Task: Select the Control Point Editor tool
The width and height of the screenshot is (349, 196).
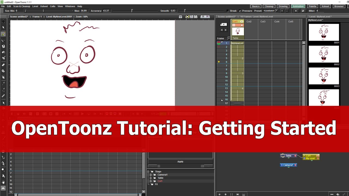Action: point(3,103)
